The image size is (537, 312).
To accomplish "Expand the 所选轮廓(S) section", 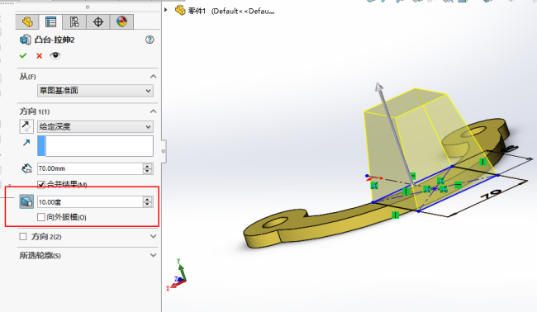I will [153, 255].
